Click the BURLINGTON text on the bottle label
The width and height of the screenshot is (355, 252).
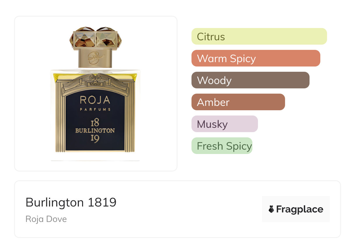[95, 130]
